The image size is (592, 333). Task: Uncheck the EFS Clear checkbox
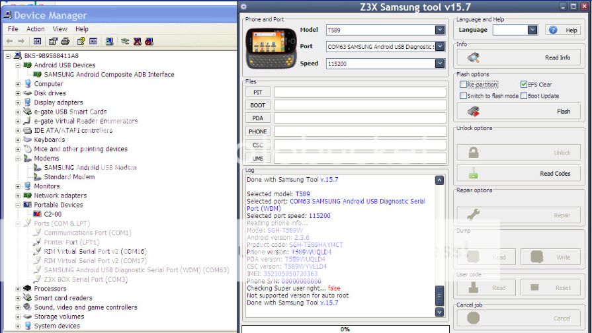(x=524, y=84)
